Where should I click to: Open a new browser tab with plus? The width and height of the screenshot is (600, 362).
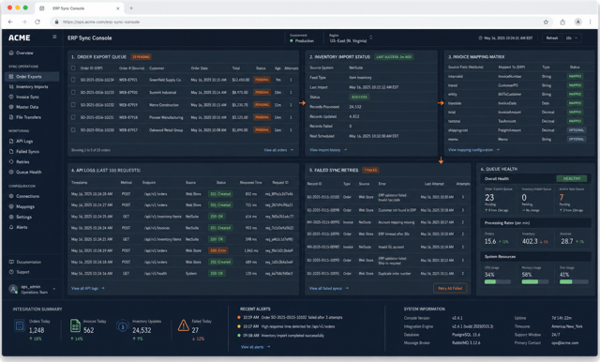131,8
